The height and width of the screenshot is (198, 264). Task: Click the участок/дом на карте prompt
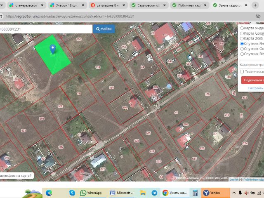tap(16, 176)
